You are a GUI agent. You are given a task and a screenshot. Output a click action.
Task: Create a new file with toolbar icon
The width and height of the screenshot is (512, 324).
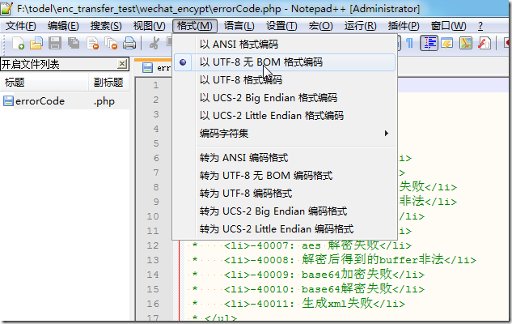pyautogui.click(x=19, y=43)
